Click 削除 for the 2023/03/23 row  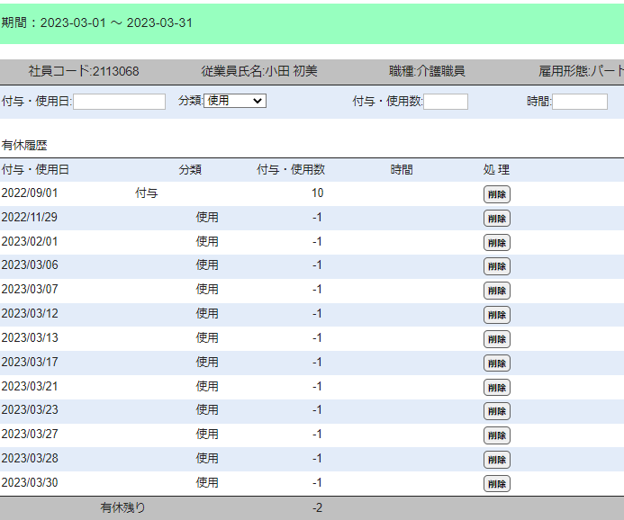496,411
